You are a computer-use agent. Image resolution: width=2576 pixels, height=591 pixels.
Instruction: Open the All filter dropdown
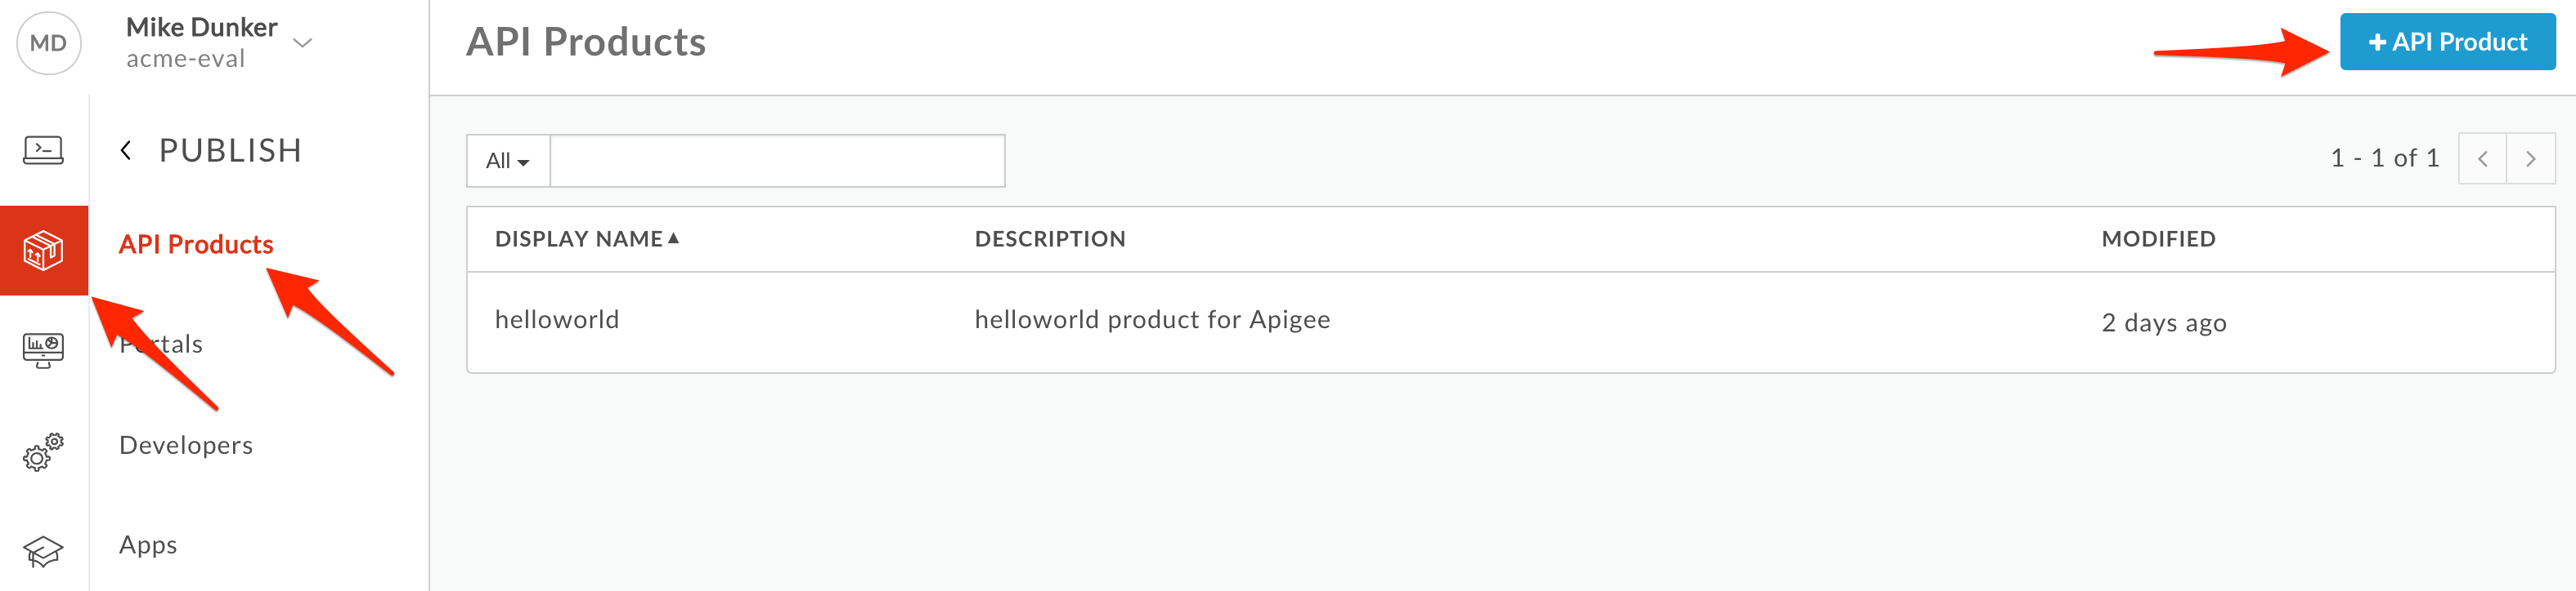[508, 161]
